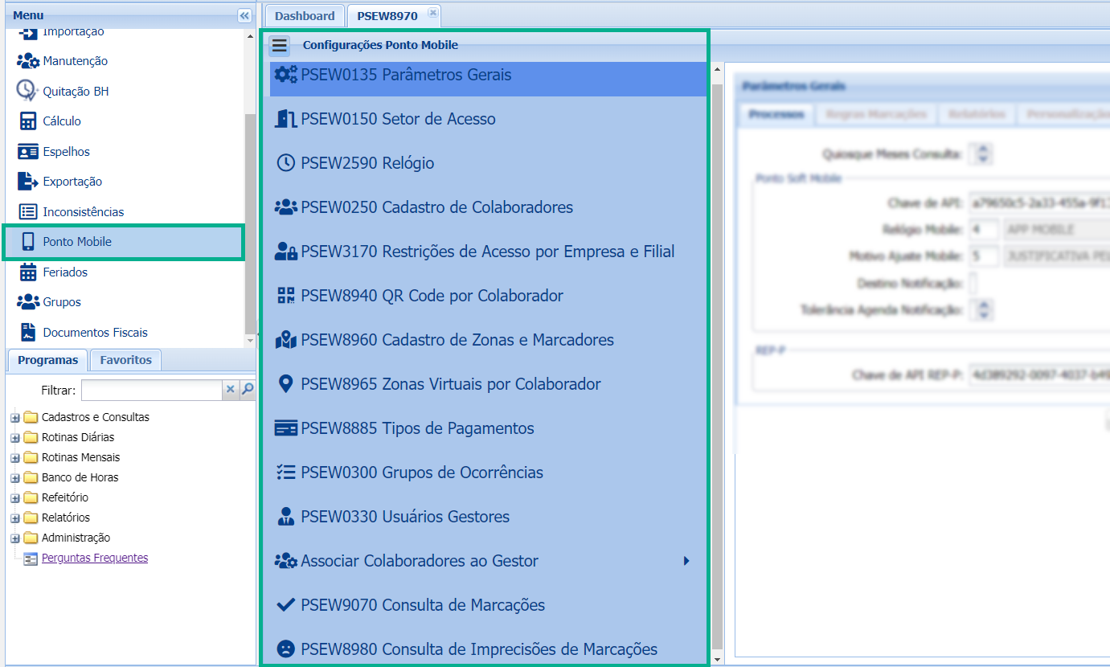Image resolution: width=1110 pixels, height=667 pixels.
Task: Expand the Associar Colaboradores ao Gestor submenu arrow
Action: tap(686, 560)
